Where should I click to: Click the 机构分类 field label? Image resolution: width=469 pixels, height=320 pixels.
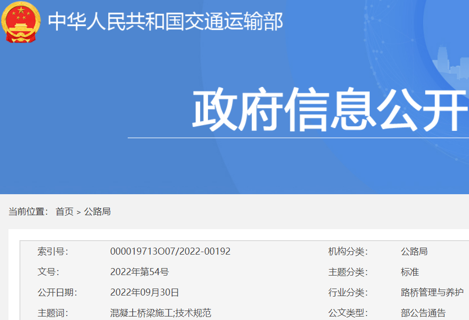(348, 252)
